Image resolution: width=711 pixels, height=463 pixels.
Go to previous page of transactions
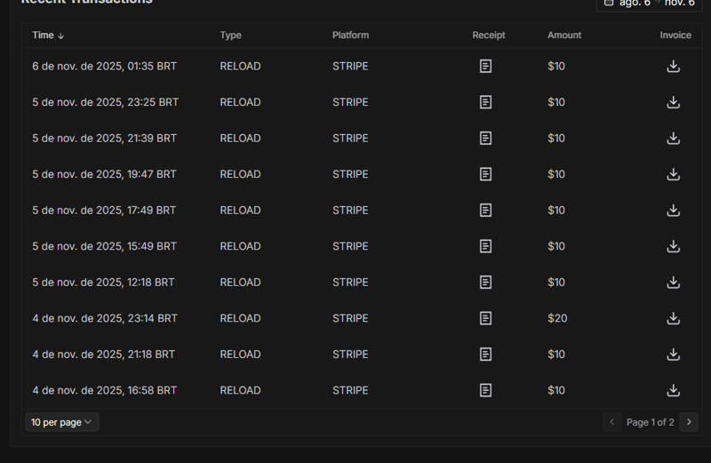611,422
